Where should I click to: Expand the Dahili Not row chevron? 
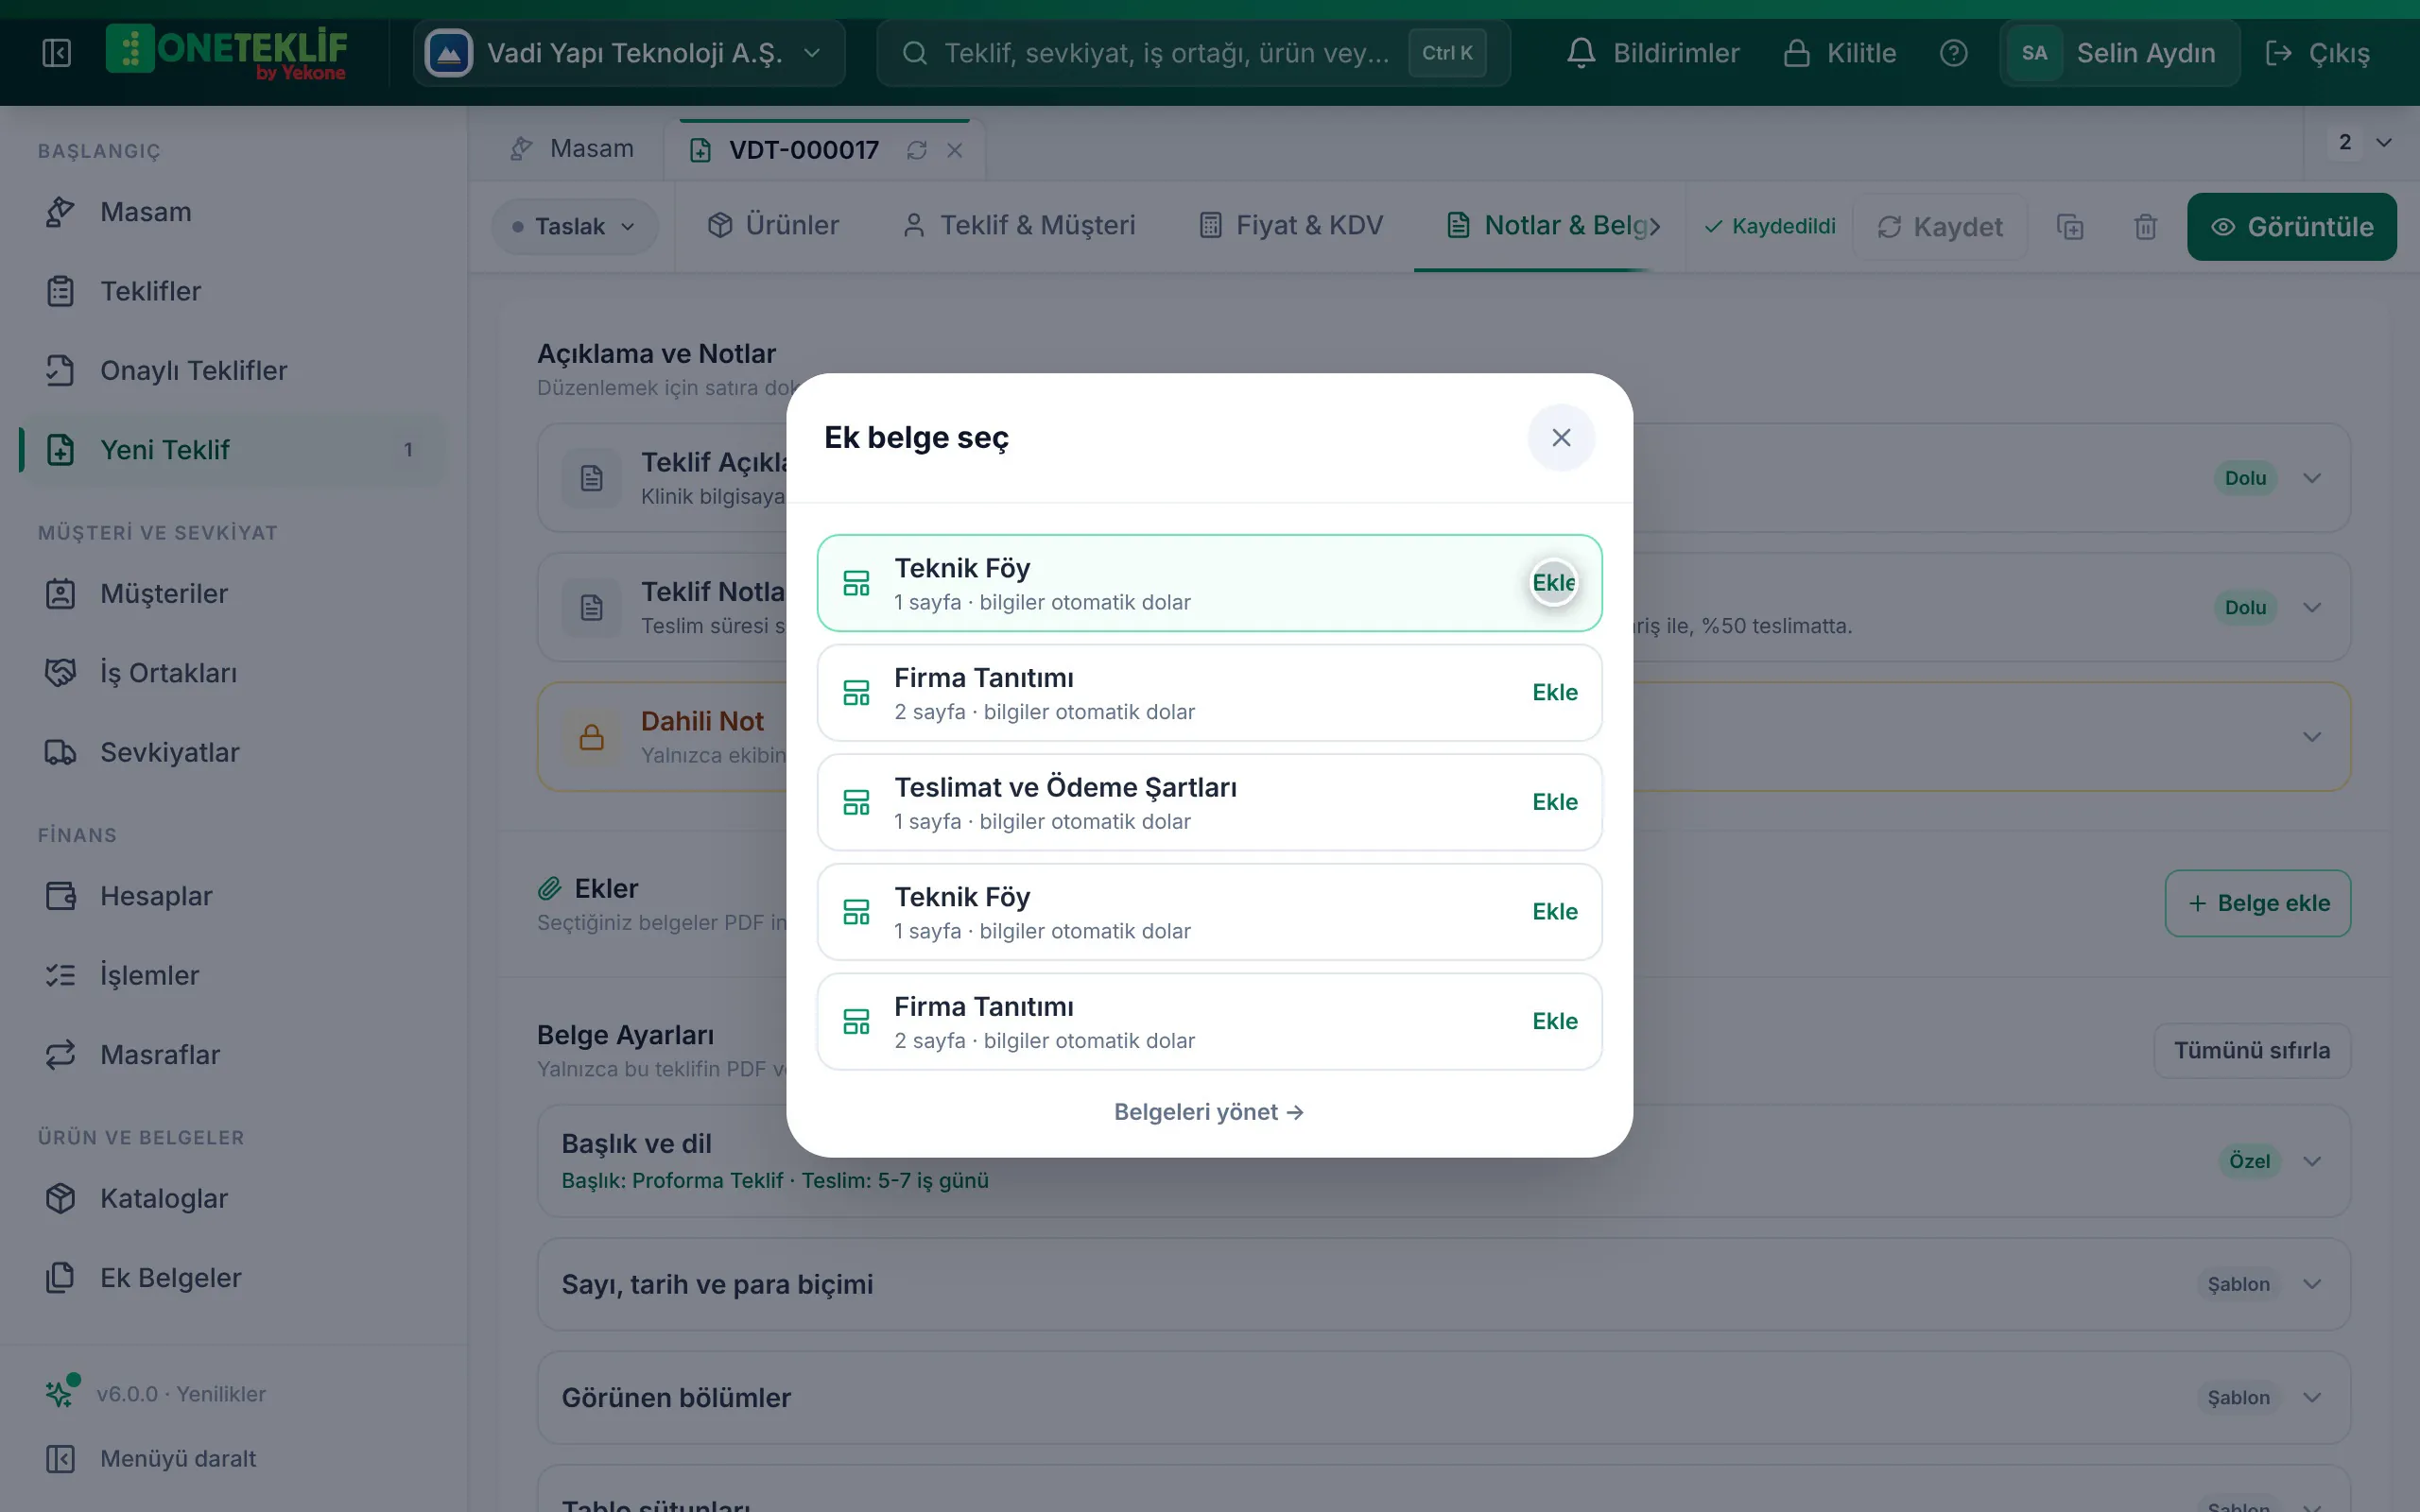click(x=2312, y=737)
